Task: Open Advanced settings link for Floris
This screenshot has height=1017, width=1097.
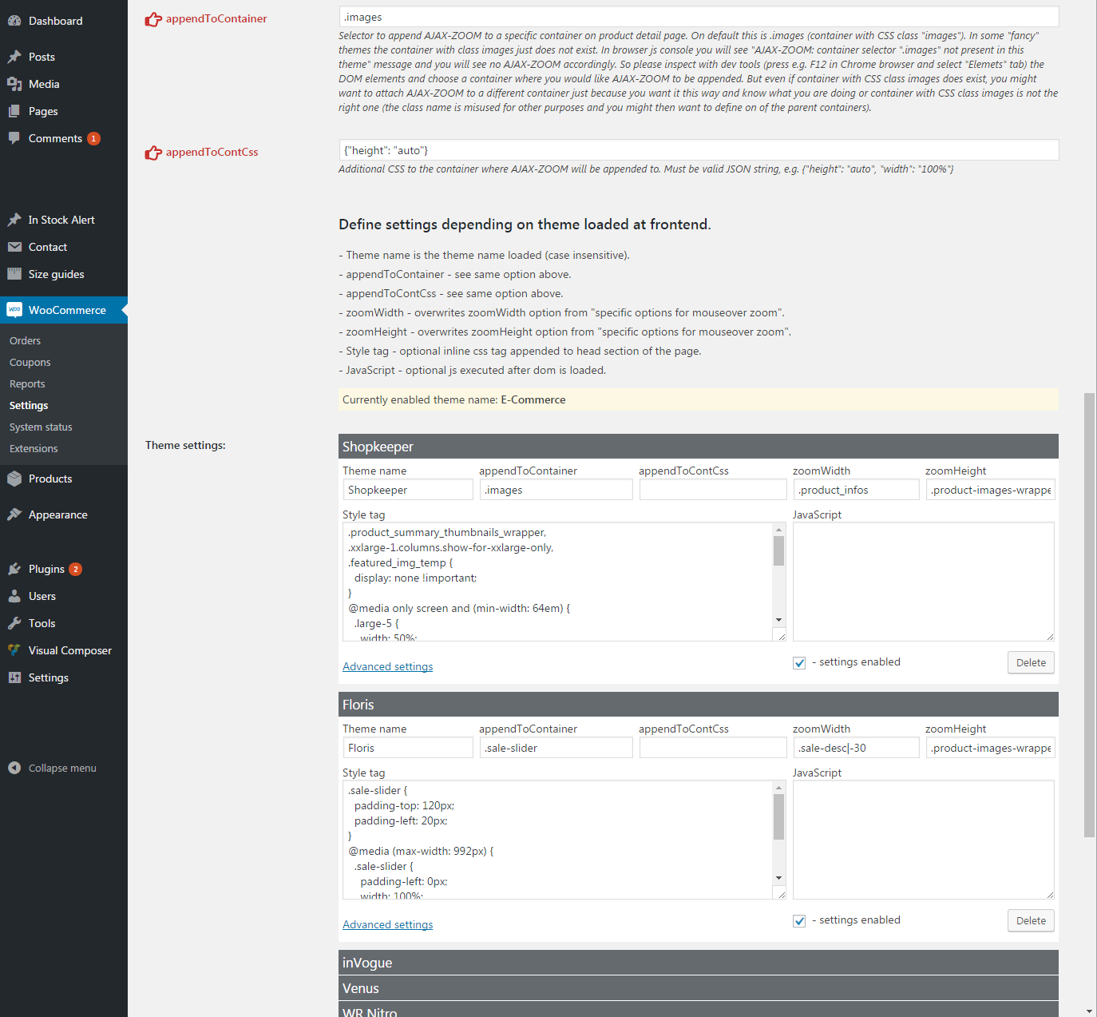Action: click(388, 924)
